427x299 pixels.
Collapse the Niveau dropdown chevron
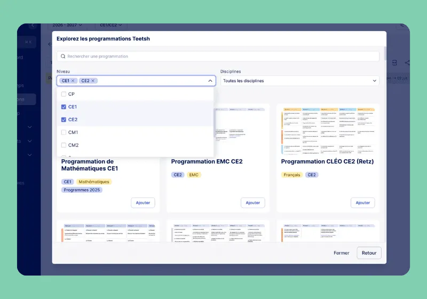pyautogui.click(x=210, y=81)
